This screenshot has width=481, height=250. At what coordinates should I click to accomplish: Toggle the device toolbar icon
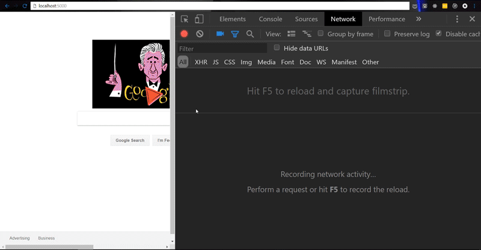point(199,19)
